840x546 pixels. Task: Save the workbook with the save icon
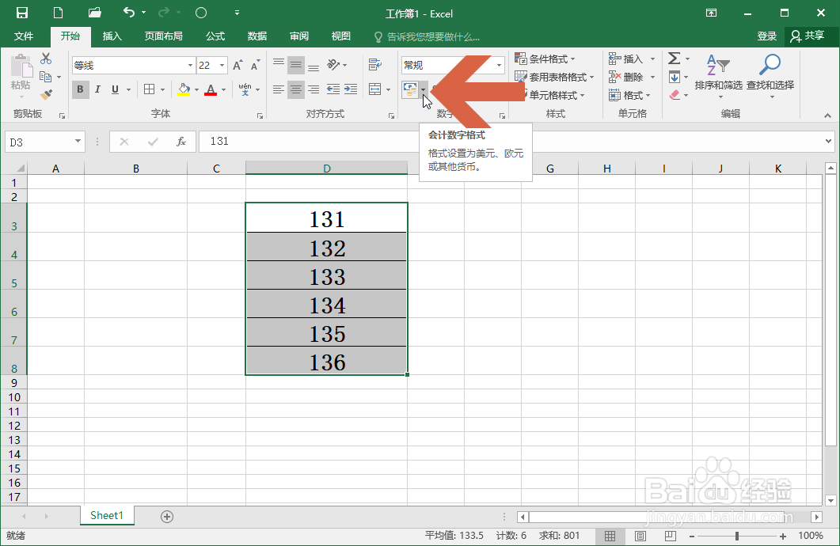[22, 13]
